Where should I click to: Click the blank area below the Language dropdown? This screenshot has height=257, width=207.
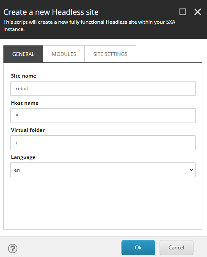(103, 203)
